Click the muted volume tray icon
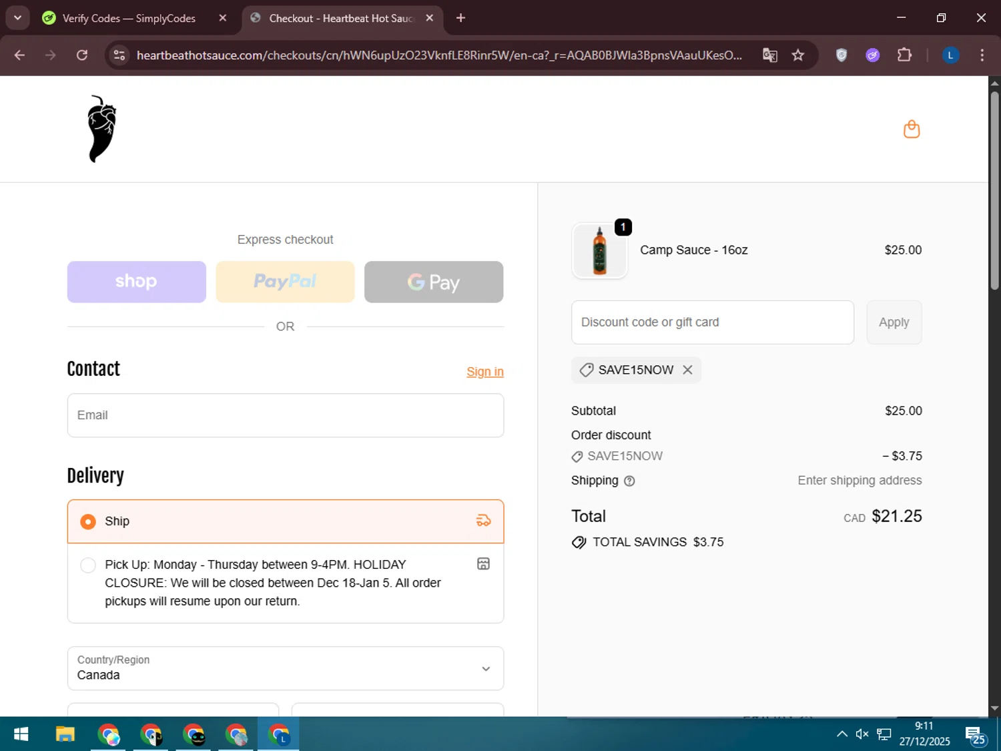This screenshot has height=751, width=1001. coord(862,734)
